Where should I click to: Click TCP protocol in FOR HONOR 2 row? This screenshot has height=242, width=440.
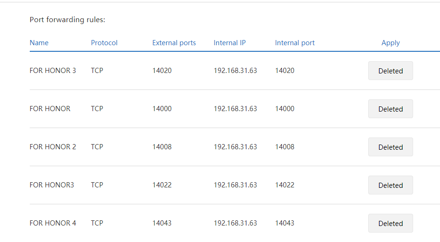(x=97, y=147)
